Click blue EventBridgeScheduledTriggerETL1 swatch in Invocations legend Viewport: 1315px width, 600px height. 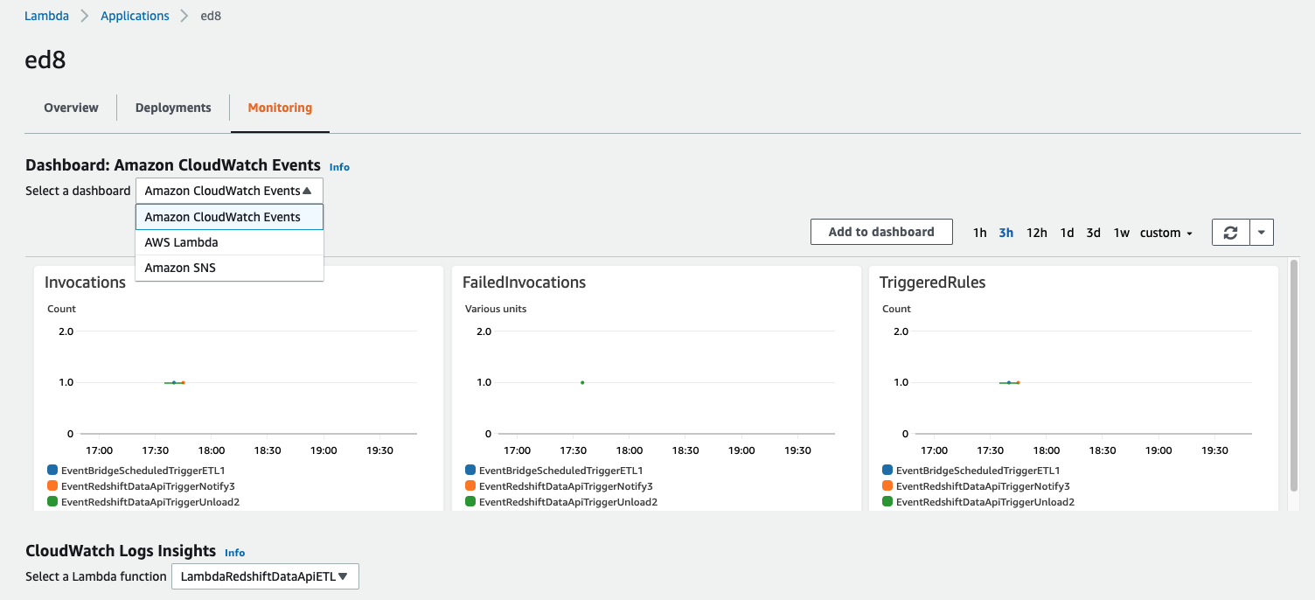(52, 470)
